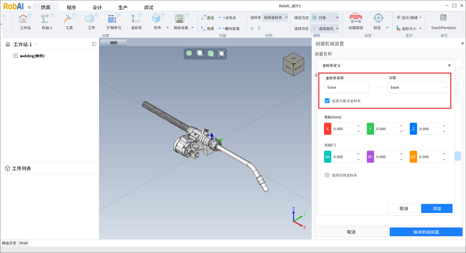Uncheck 设置为原点坐标系 checkbox
Viewport: 466px width, 253px height.
click(x=327, y=101)
